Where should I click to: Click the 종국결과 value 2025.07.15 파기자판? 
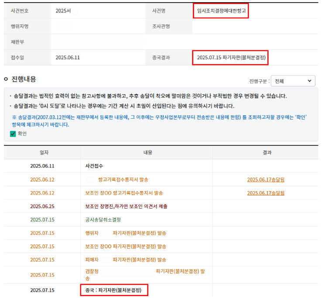click(x=231, y=58)
